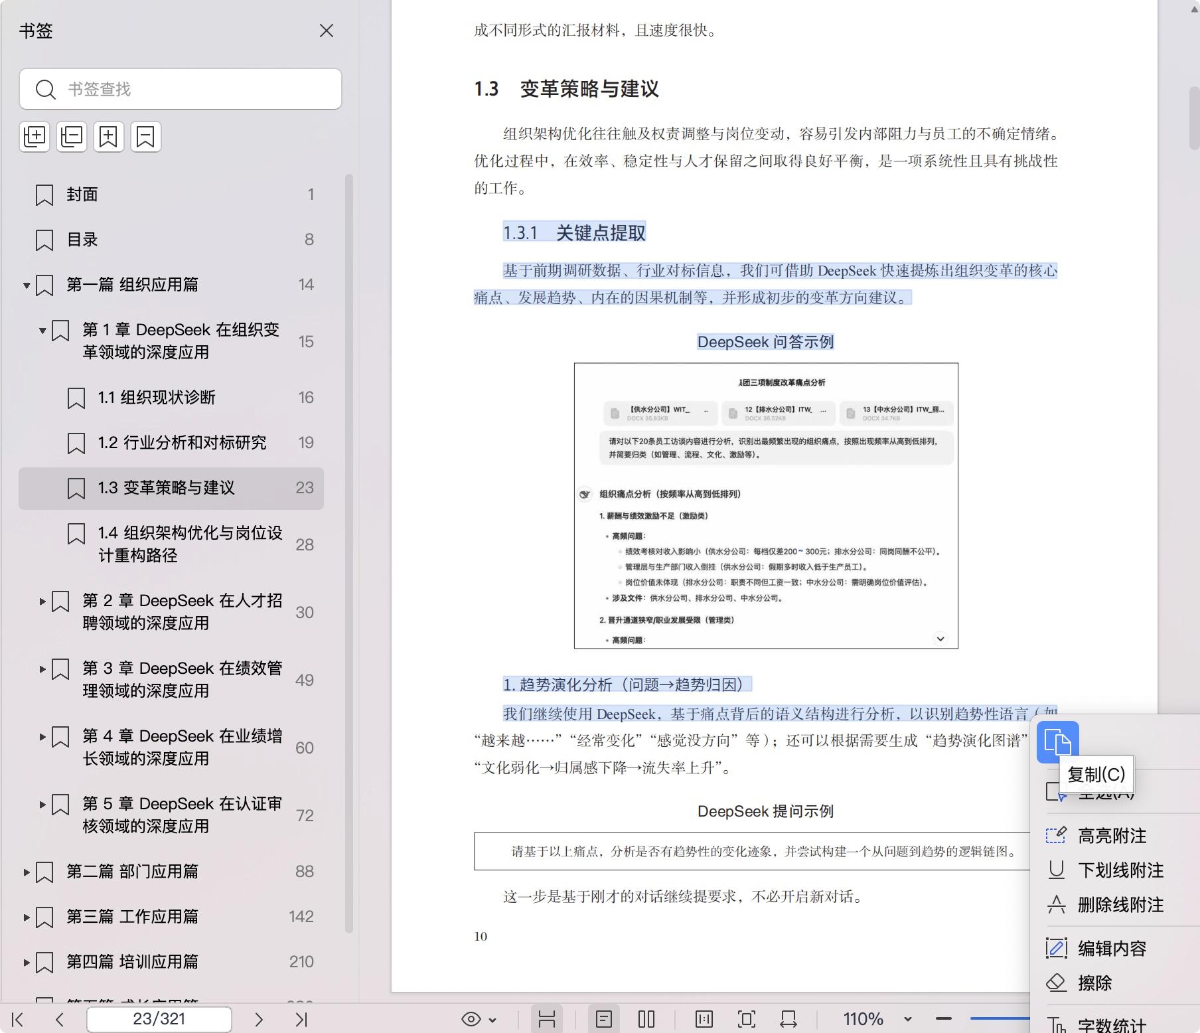Expand the 第三篇 工作应用篇 node
The height and width of the screenshot is (1033, 1200).
click(27, 917)
